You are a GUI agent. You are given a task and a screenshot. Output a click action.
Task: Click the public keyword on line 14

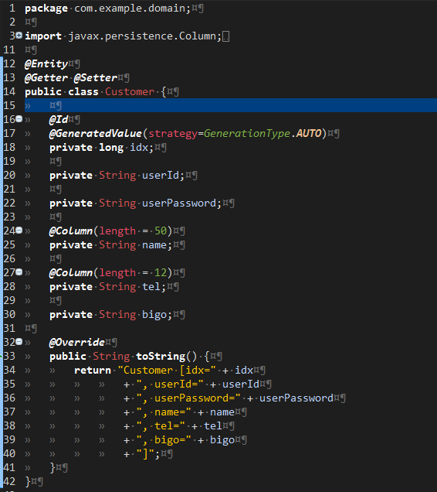[x=43, y=91]
